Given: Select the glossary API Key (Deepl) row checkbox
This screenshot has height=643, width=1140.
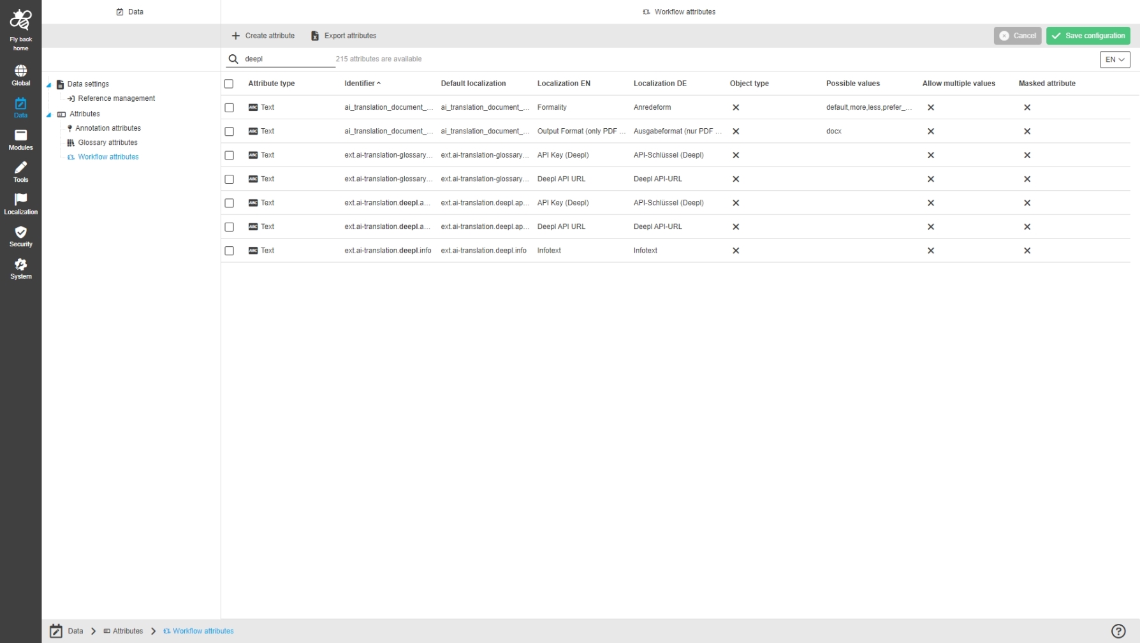Looking at the screenshot, I should (x=230, y=156).
